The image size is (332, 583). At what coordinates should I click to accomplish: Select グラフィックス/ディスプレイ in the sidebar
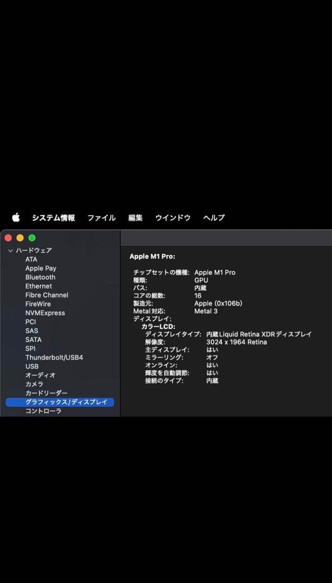pos(60,402)
